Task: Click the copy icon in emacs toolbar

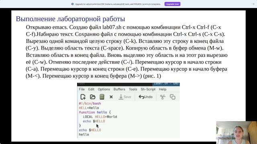Action: click(x=173, y=97)
